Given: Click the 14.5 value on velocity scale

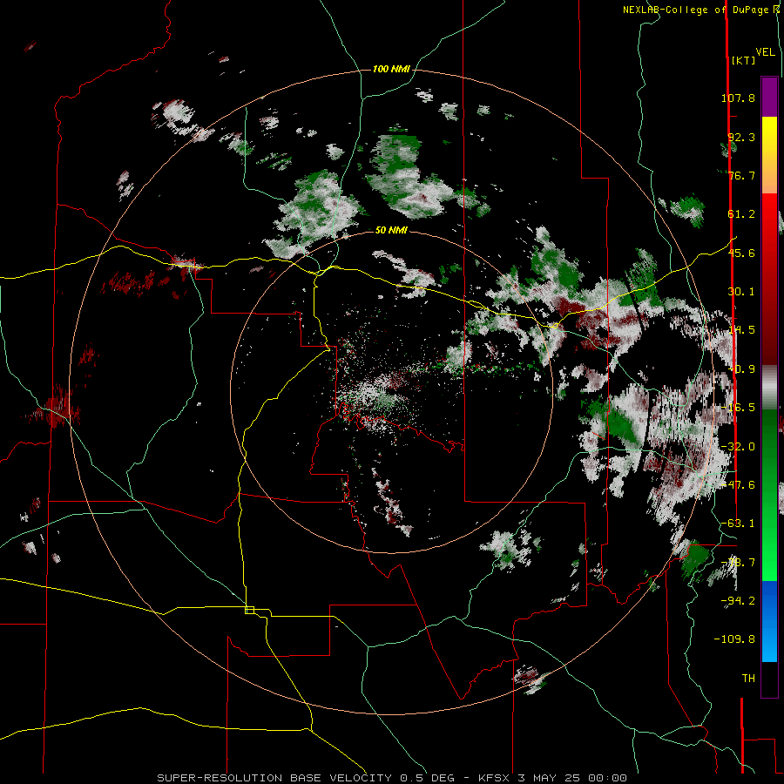Looking at the screenshot, I should [741, 330].
